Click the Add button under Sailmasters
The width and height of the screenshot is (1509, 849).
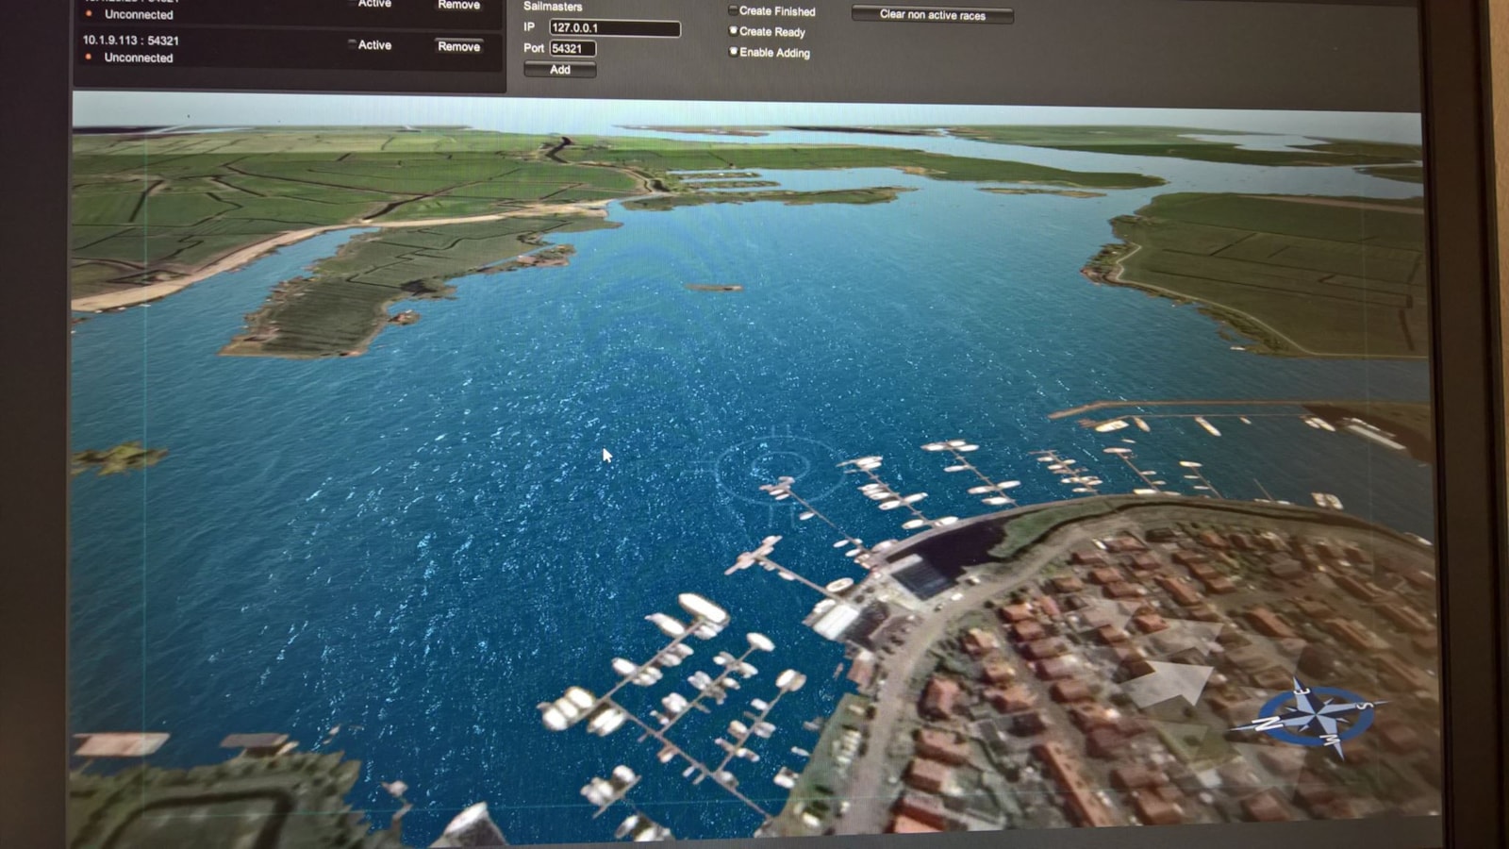[559, 70]
